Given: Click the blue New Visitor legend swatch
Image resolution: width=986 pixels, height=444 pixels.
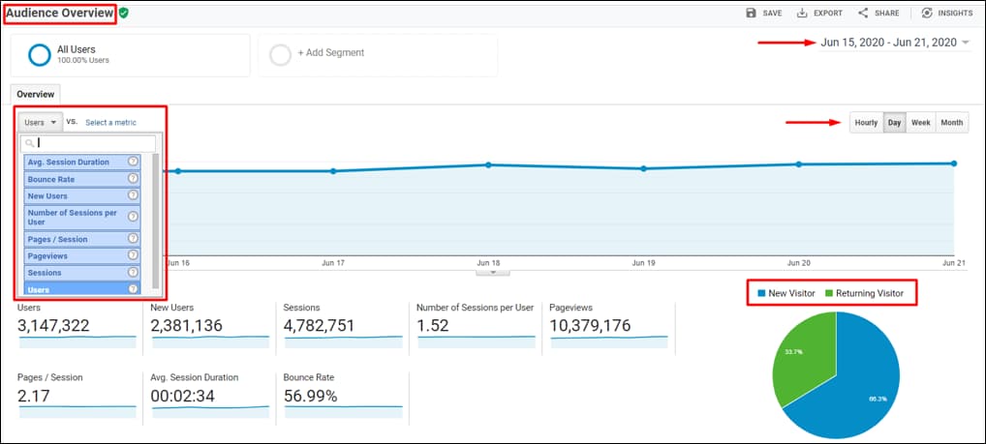Looking at the screenshot, I should click(x=762, y=293).
